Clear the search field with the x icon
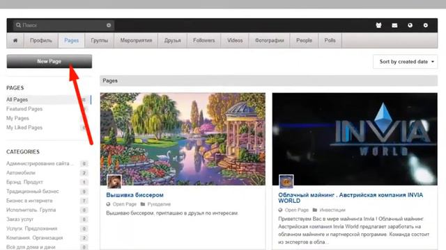This screenshot has height=250, width=446. pos(109,25)
